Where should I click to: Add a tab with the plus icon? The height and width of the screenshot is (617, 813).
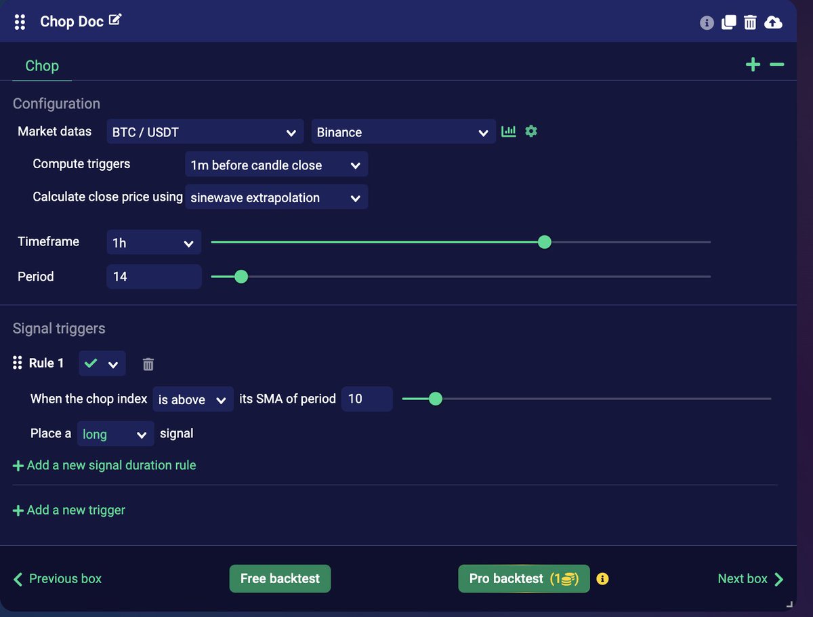tap(753, 64)
